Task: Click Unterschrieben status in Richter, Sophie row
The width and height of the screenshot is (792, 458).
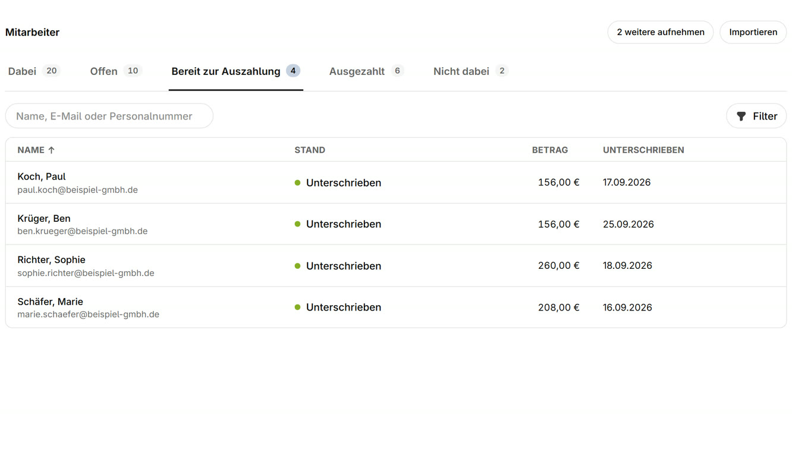Action: click(x=338, y=266)
